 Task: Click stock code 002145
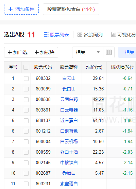pyautogui.click(x=43, y=162)
